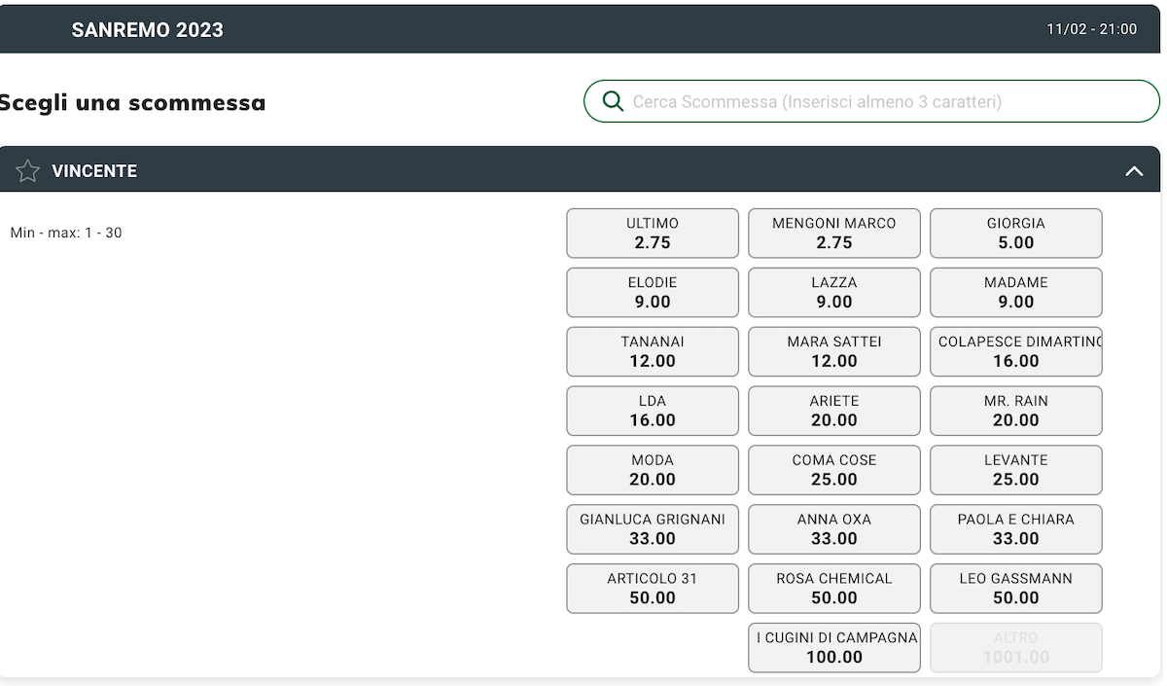This screenshot has height=686, width=1167.
Task: Choose ELODIE odds 9.00
Action: [x=653, y=293]
